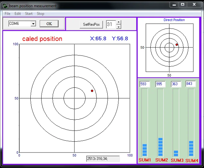Viewport: 204px width, 168px height.
Task: Increase the SetResPos value with up arrow
Action: 118,22
